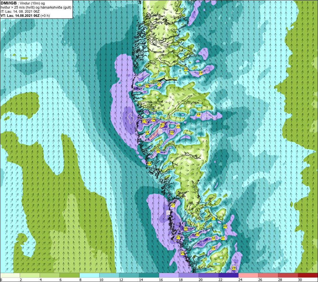Select the yellow 30 gust label
The height and width of the screenshot is (282, 318).
(172, 132)
